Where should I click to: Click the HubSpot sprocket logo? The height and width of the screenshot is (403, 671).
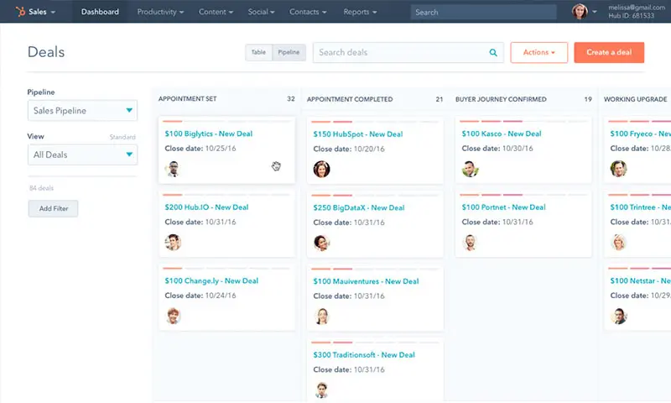(x=20, y=12)
